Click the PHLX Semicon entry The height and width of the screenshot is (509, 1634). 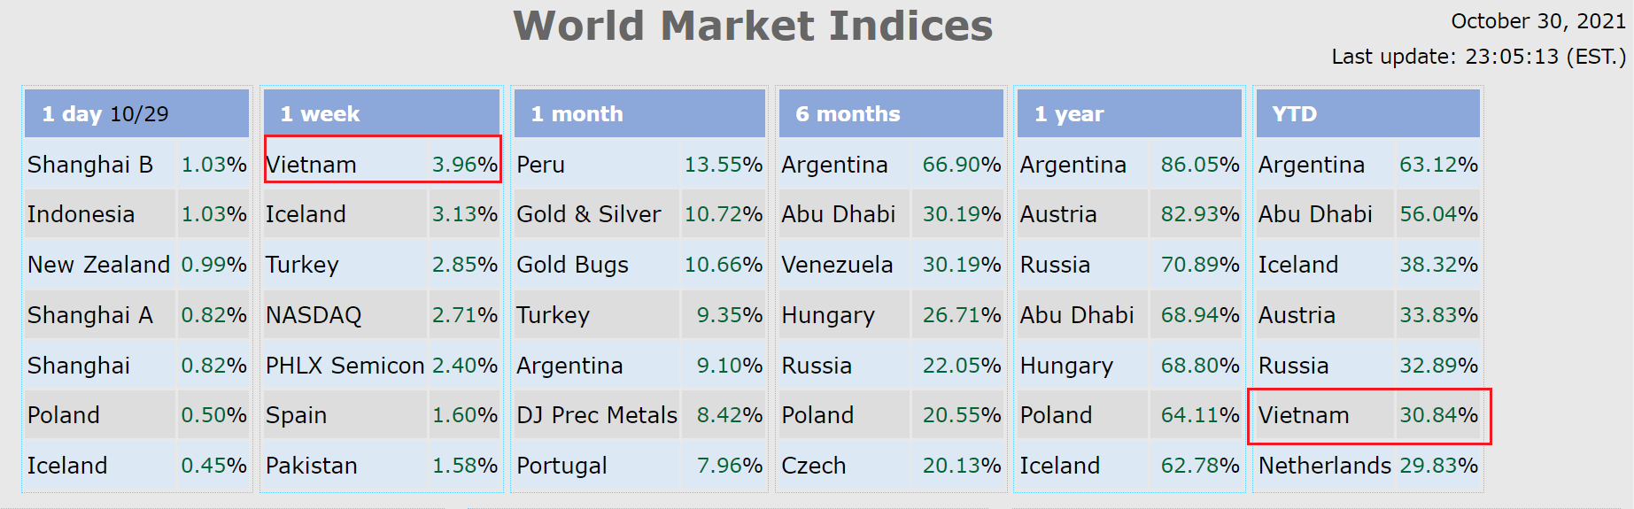coord(345,366)
